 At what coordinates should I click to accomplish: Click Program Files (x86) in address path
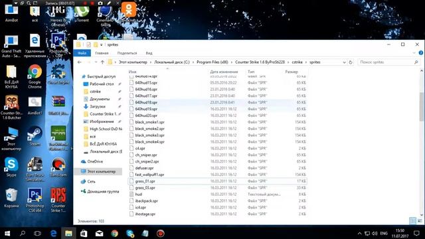click(x=212, y=62)
